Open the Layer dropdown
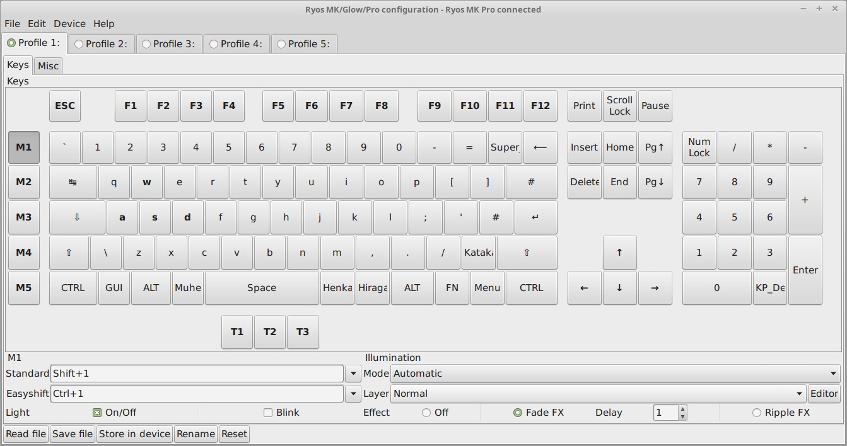The width and height of the screenshot is (847, 446). (x=599, y=394)
